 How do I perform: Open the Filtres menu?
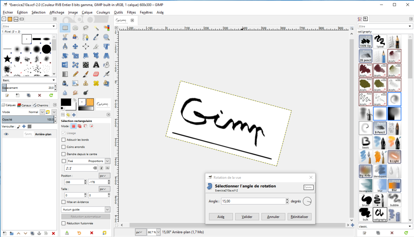pos(131,12)
